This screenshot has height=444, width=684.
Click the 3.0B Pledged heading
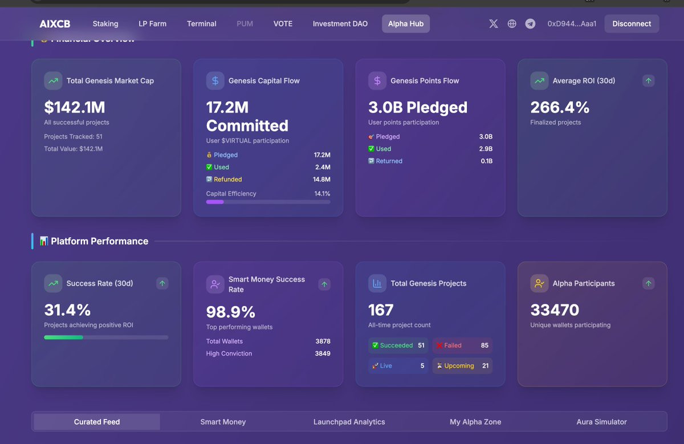point(418,107)
